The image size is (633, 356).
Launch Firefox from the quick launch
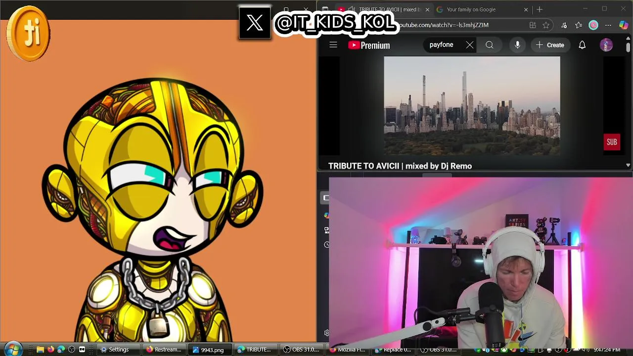coord(50,350)
